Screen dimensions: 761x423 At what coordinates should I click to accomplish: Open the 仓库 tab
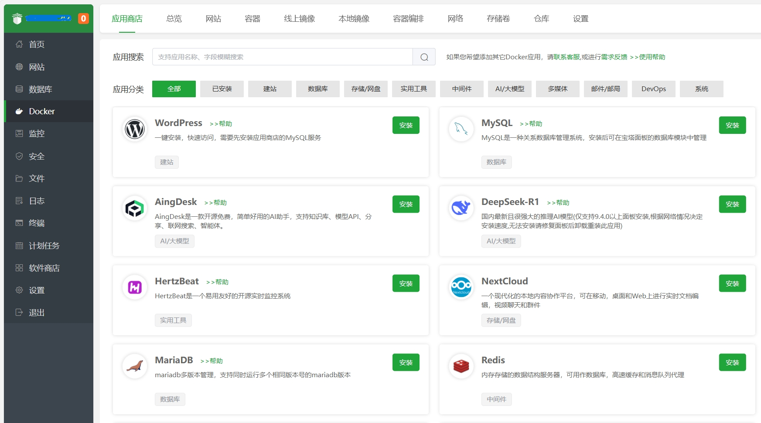tap(542, 19)
